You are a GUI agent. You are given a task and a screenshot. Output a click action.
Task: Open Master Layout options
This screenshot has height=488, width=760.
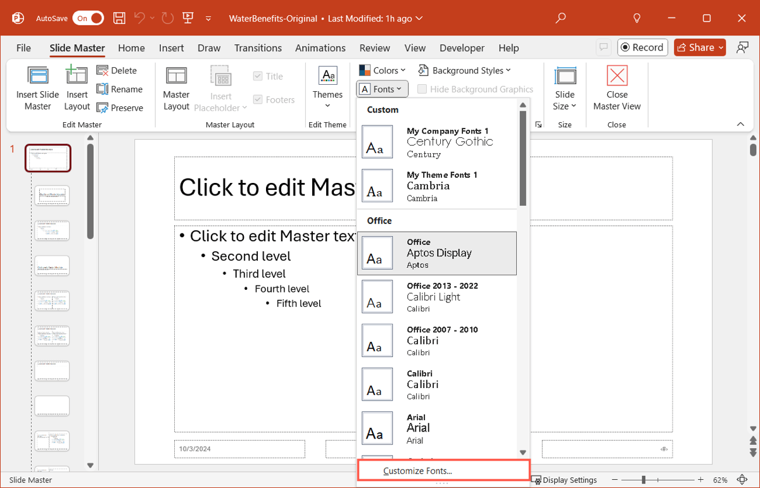pyautogui.click(x=176, y=88)
